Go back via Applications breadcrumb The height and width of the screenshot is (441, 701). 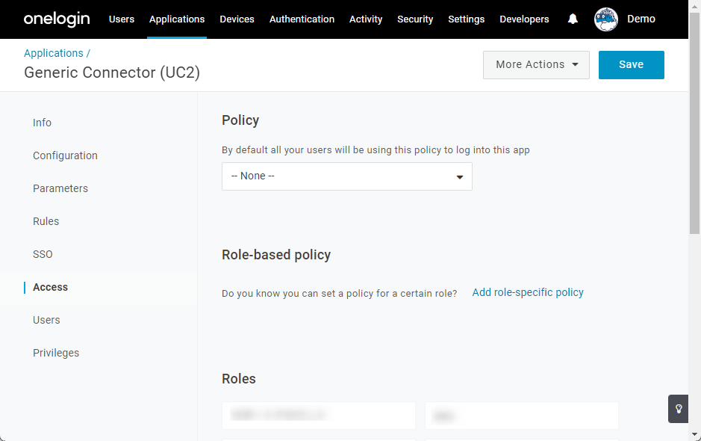point(54,53)
